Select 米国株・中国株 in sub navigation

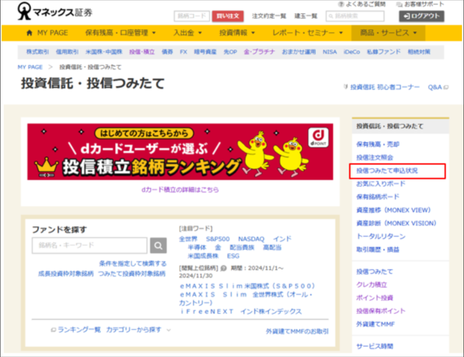pyautogui.click(x=104, y=52)
